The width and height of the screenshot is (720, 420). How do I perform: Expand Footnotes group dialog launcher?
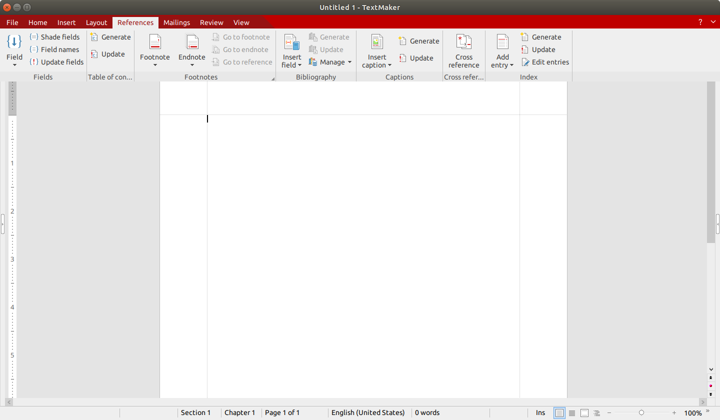coord(273,79)
